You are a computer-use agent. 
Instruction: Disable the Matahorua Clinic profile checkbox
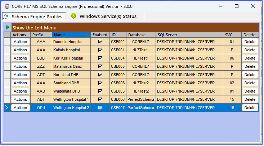(x=100, y=66)
